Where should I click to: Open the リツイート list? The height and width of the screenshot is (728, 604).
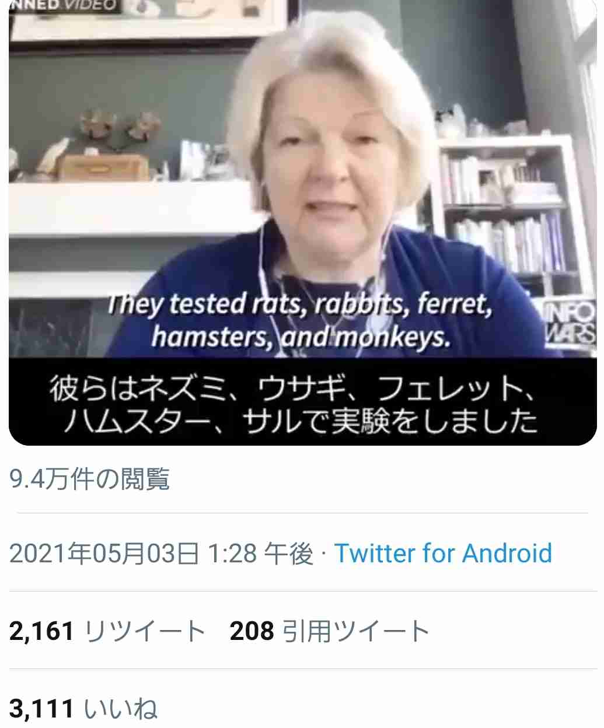click(145, 631)
